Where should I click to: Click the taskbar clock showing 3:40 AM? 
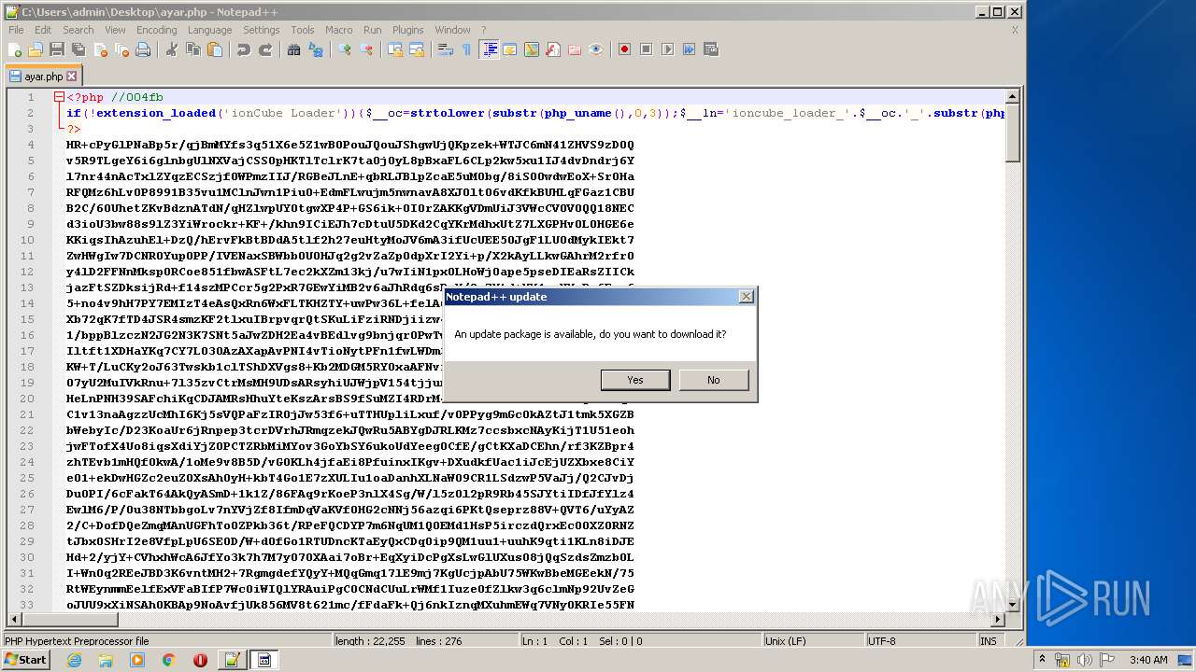(x=1147, y=660)
